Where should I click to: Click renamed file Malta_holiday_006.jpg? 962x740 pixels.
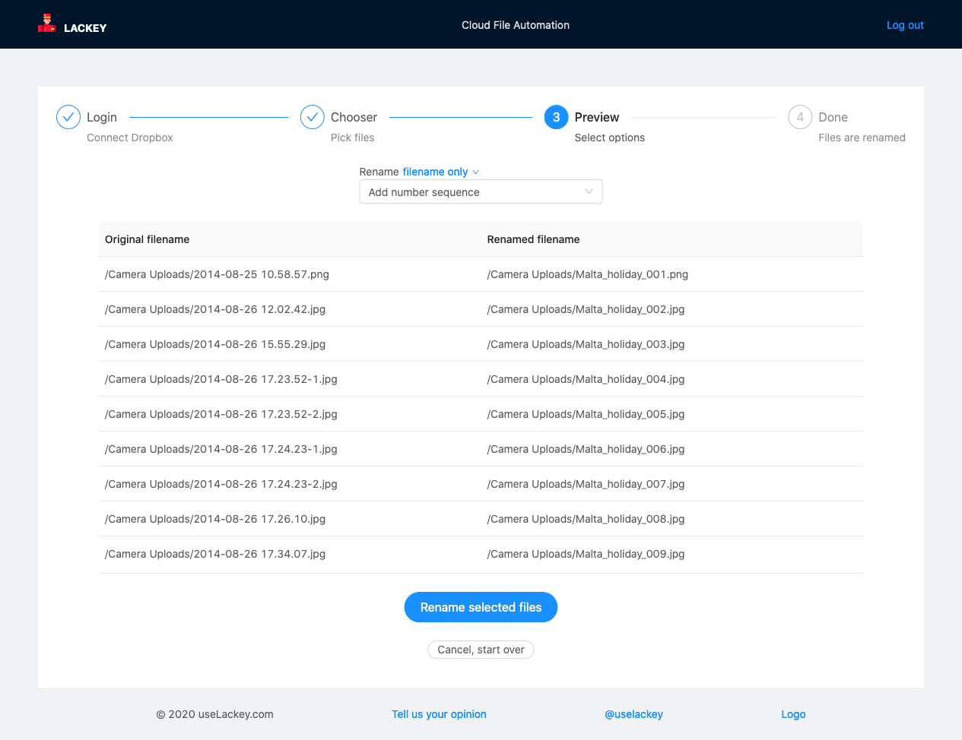coord(586,449)
